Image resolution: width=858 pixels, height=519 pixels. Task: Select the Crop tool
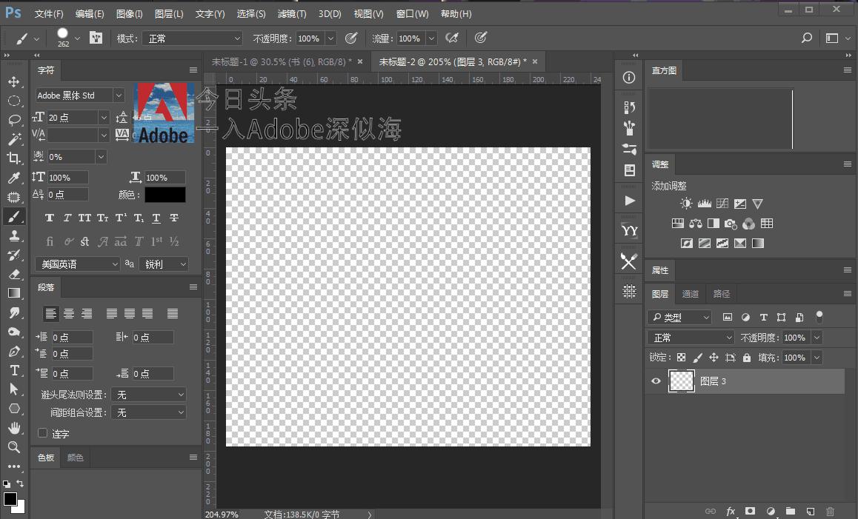13,158
